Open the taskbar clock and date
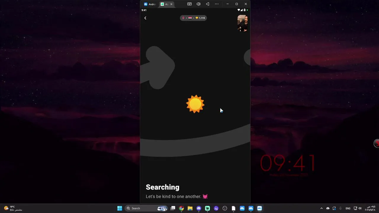 pyautogui.click(x=370, y=208)
